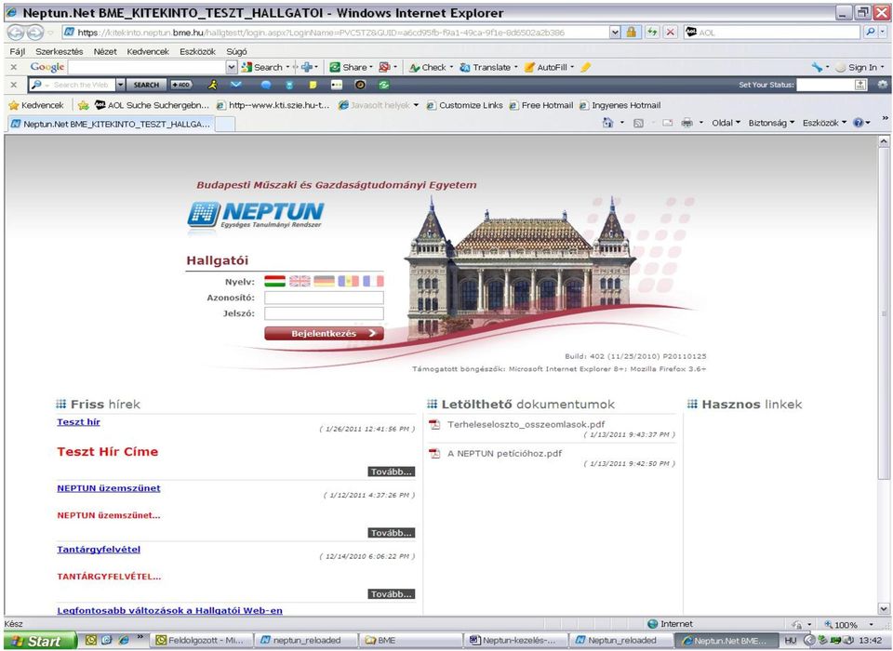This screenshot has width=893, height=651.
Task: Open the Fájl menu
Action: coord(18,51)
